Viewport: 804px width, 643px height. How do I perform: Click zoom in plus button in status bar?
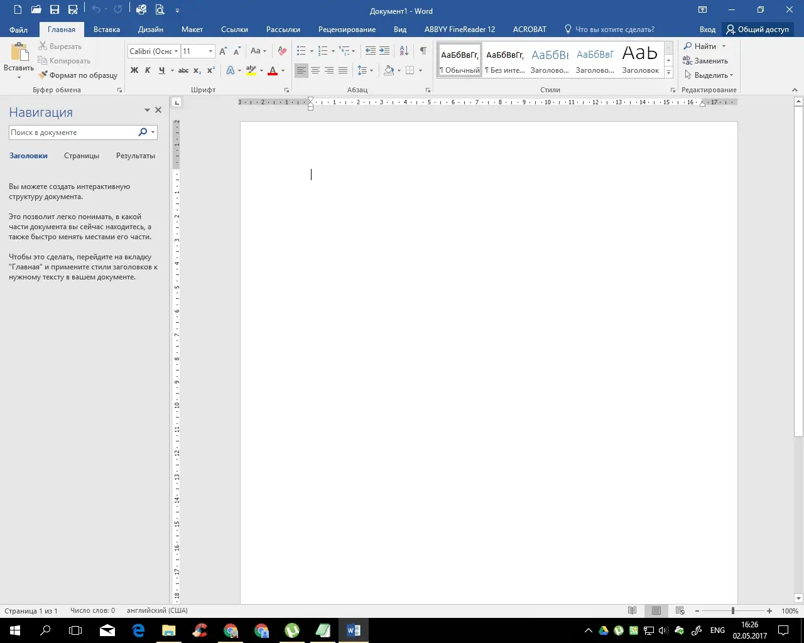pyautogui.click(x=769, y=611)
